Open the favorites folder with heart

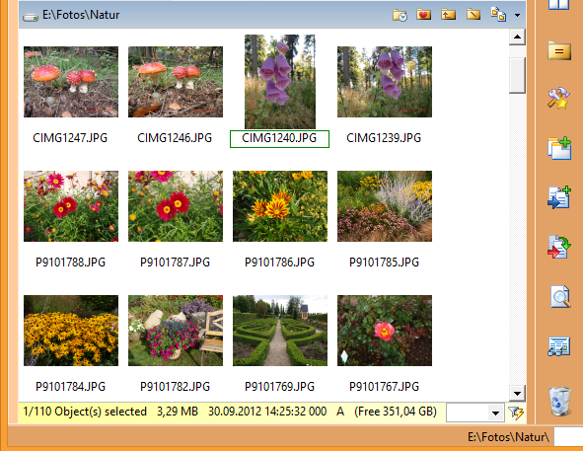point(423,15)
